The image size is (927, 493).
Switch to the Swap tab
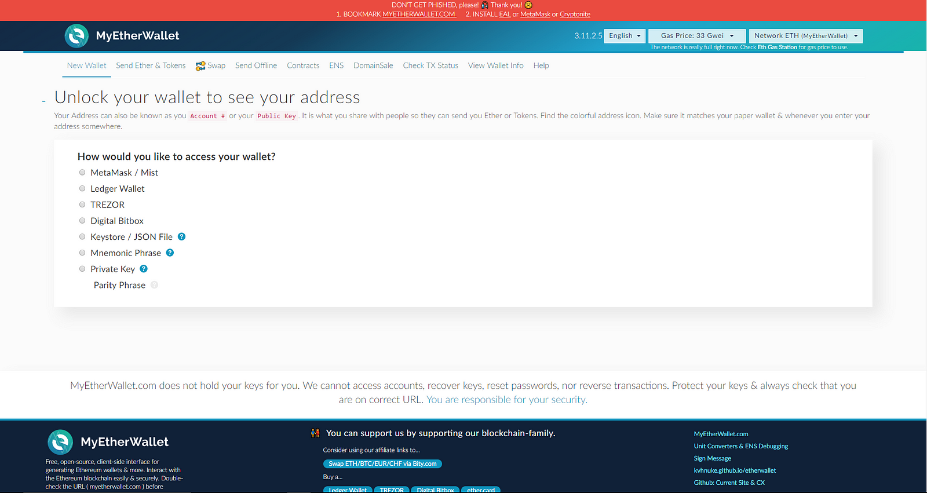click(x=210, y=65)
